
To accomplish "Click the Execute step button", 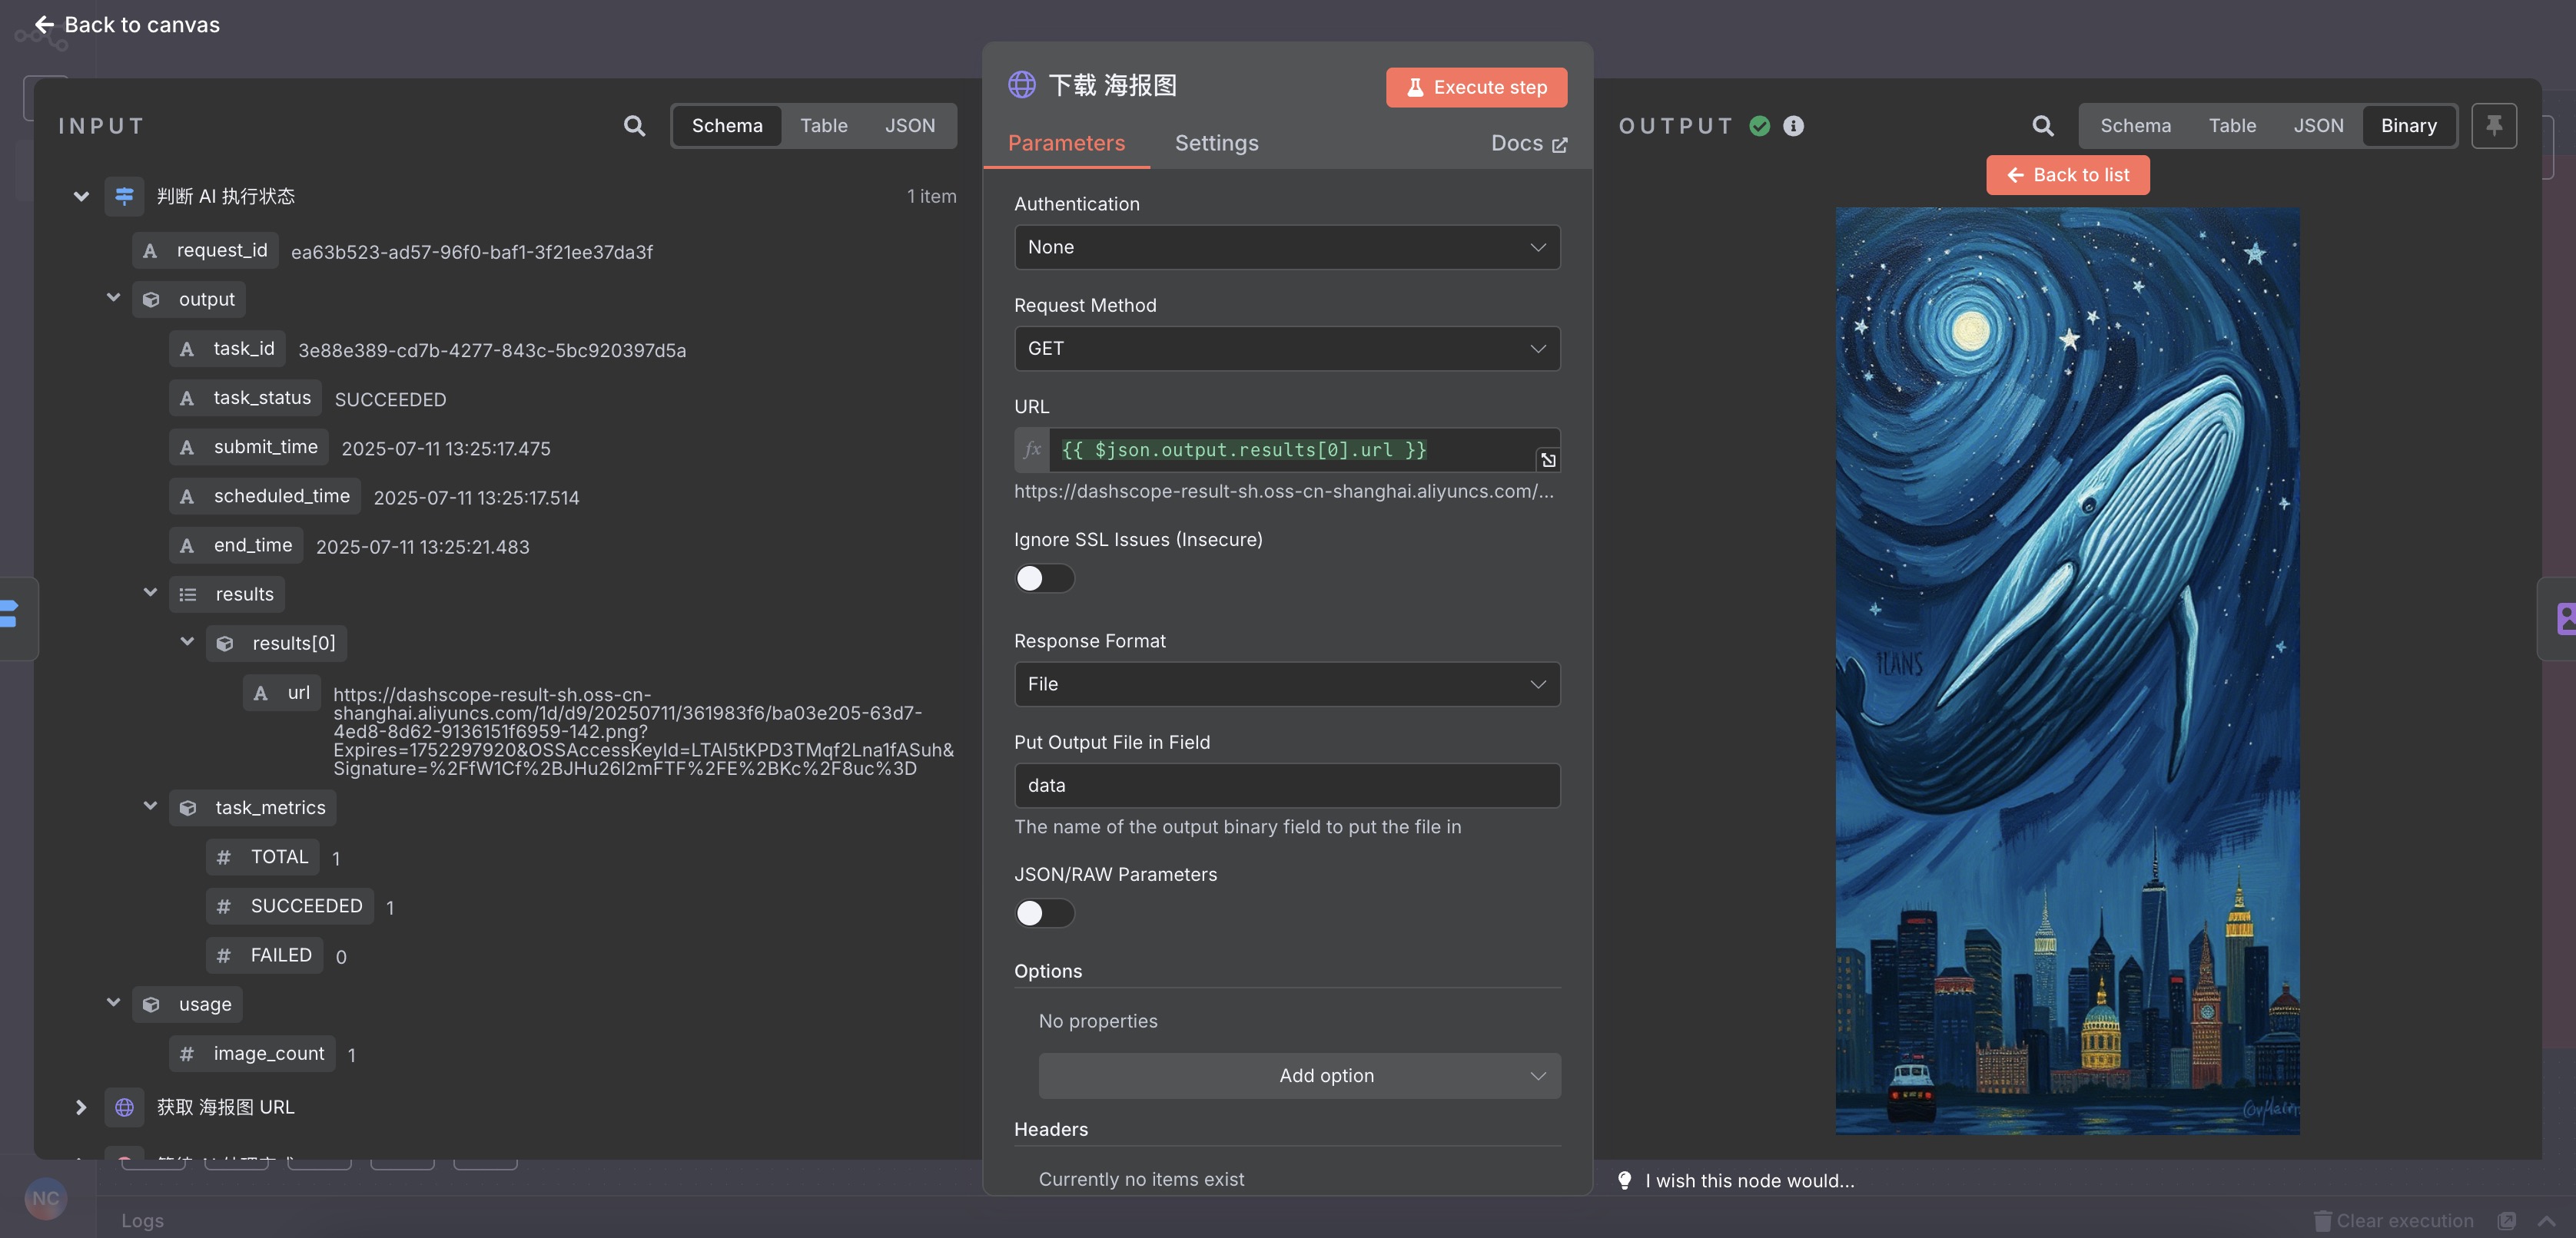I will (1476, 87).
